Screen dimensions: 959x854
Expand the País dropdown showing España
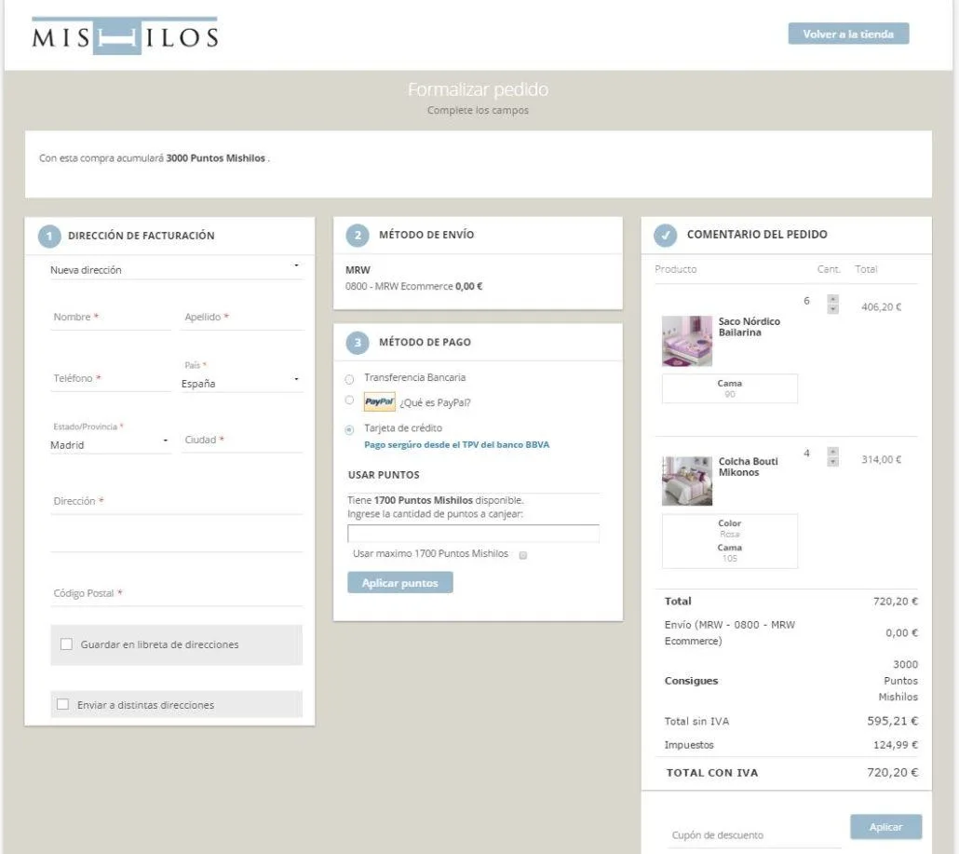click(242, 383)
